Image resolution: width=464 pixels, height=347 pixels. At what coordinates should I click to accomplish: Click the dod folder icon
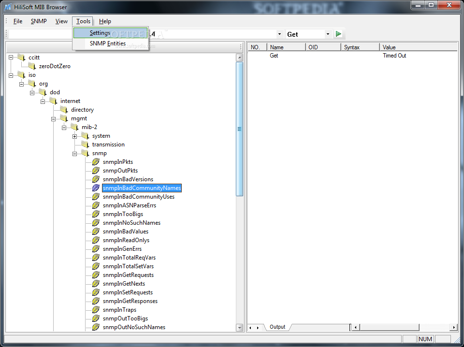(43, 92)
